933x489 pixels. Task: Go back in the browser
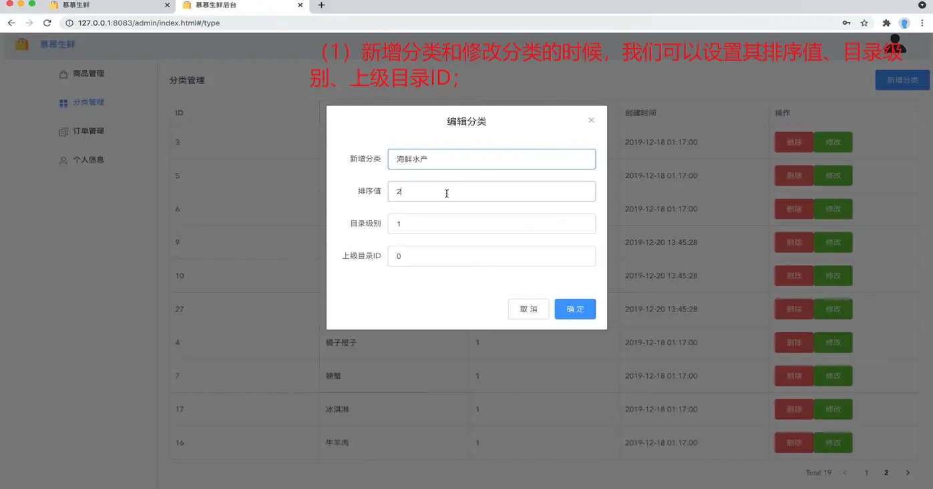[11, 23]
